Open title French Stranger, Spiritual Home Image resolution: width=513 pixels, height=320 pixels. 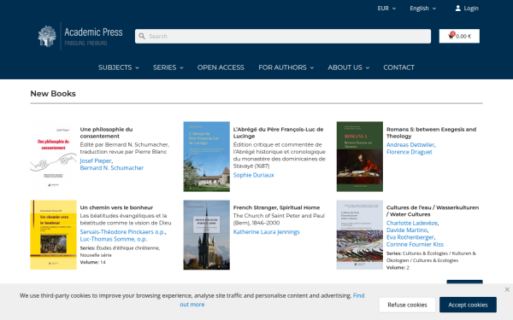click(x=276, y=207)
